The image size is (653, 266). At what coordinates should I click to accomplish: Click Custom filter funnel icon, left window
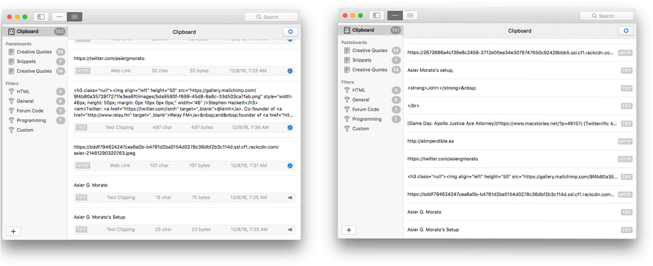(11, 130)
